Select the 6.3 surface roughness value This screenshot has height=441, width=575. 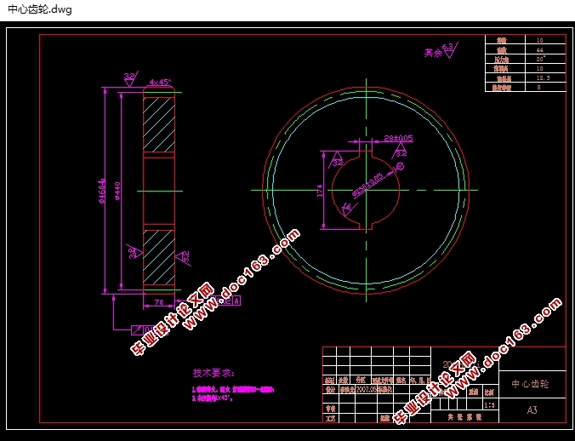point(447,47)
